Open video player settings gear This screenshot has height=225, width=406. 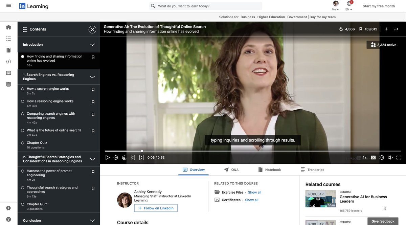point(382,158)
